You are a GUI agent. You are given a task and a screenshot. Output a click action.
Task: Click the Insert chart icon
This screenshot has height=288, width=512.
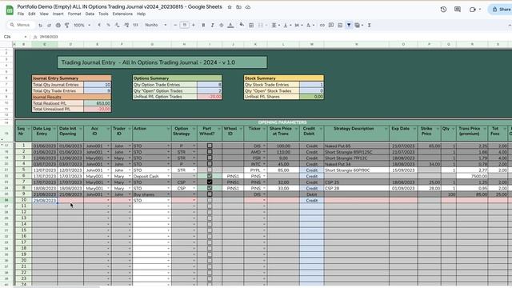pyautogui.click(x=340, y=25)
